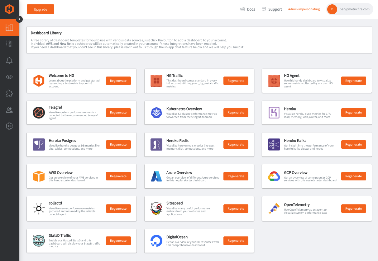Image resolution: width=378 pixels, height=261 pixels.
Task: Click the Google Cloud logo icon
Action: click(274, 177)
